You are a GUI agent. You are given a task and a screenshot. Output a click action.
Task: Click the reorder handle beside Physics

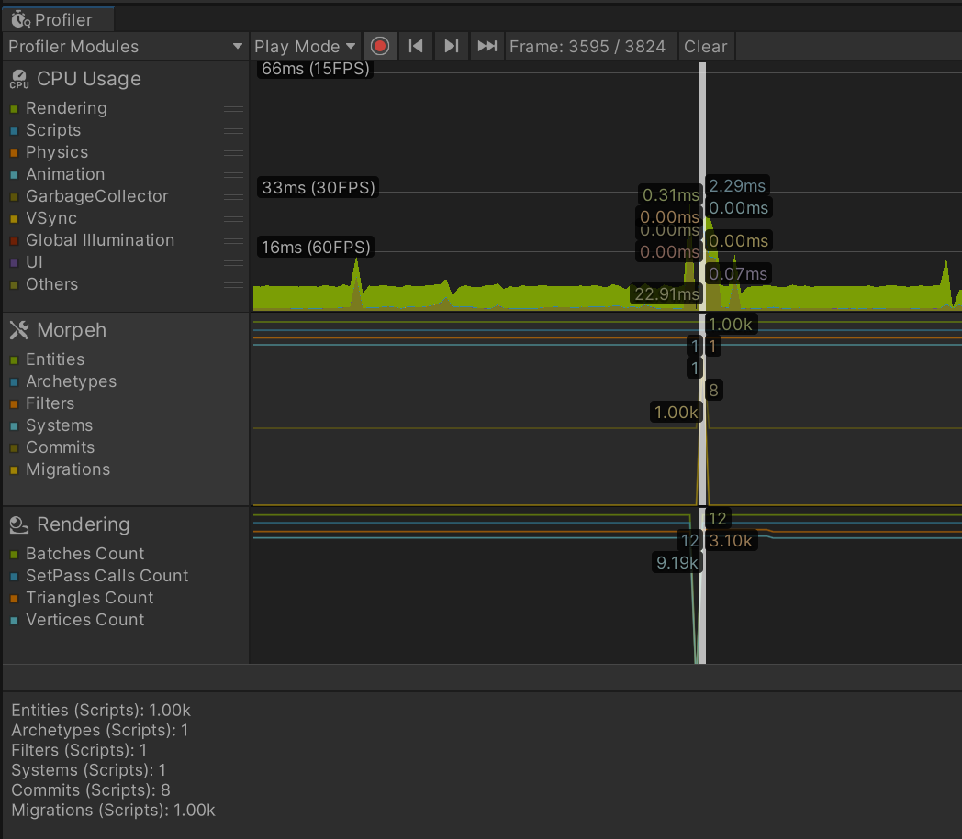tap(233, 153)
